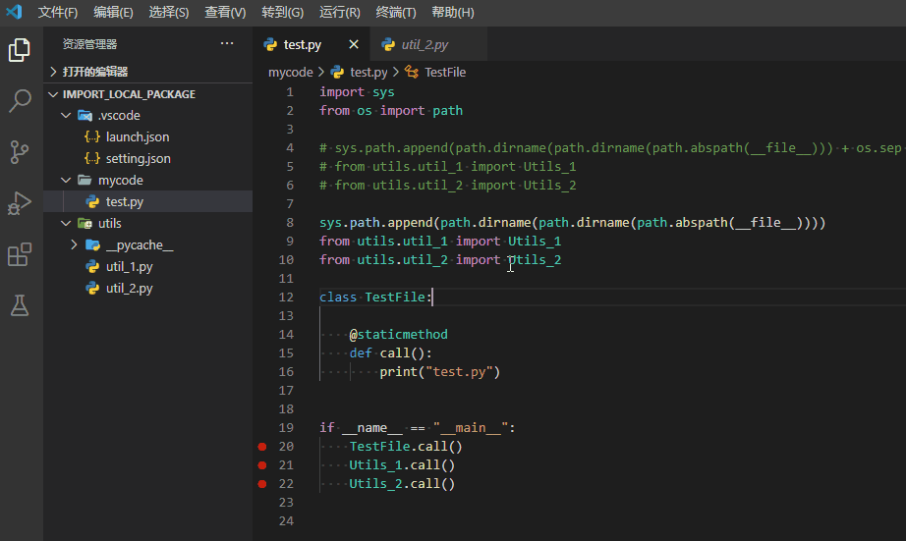Viewport: 906px width, 541px height.
Task: Open the 选择(S) menu
Action: (169, 12)
